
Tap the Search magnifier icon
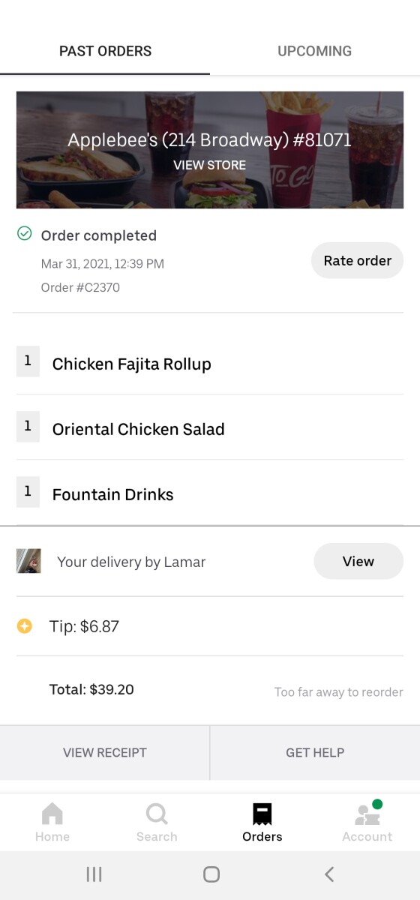click(157, 814)
